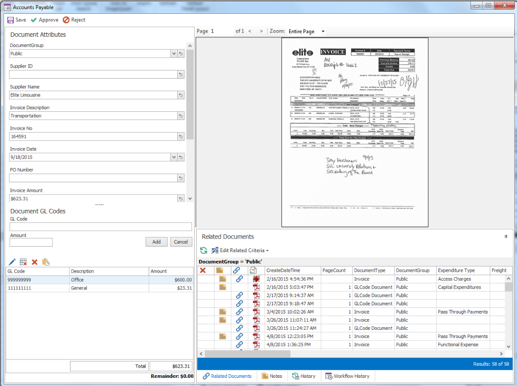Click the Save toolbar button
The width and height of the screenshot is (517, 386).
(16, 20)
